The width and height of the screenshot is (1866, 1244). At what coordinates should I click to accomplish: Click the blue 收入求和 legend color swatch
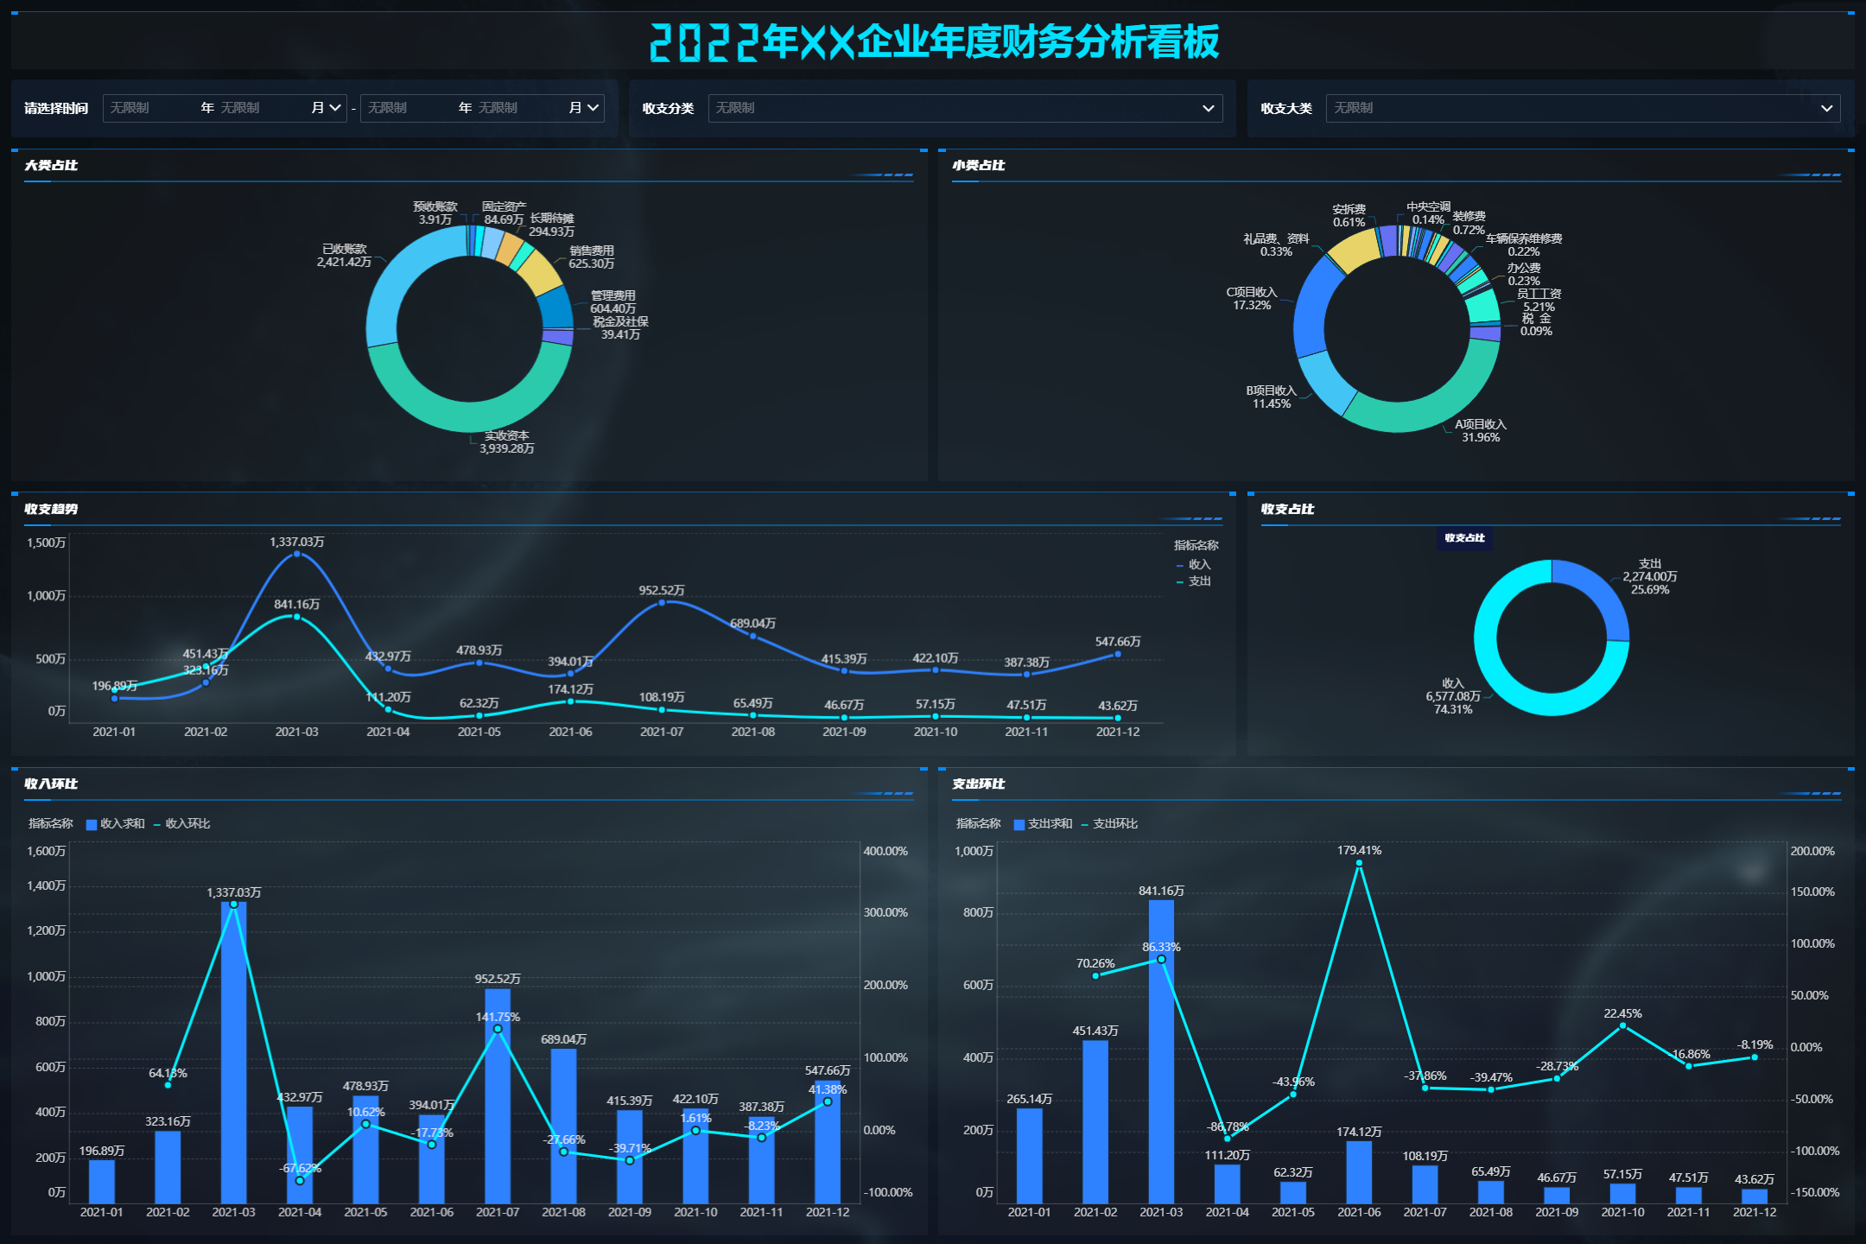point(90,823)
